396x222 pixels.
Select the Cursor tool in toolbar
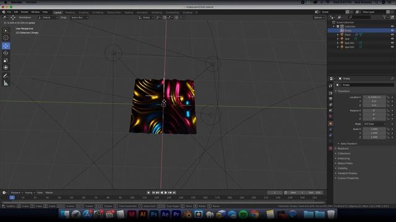6,38
